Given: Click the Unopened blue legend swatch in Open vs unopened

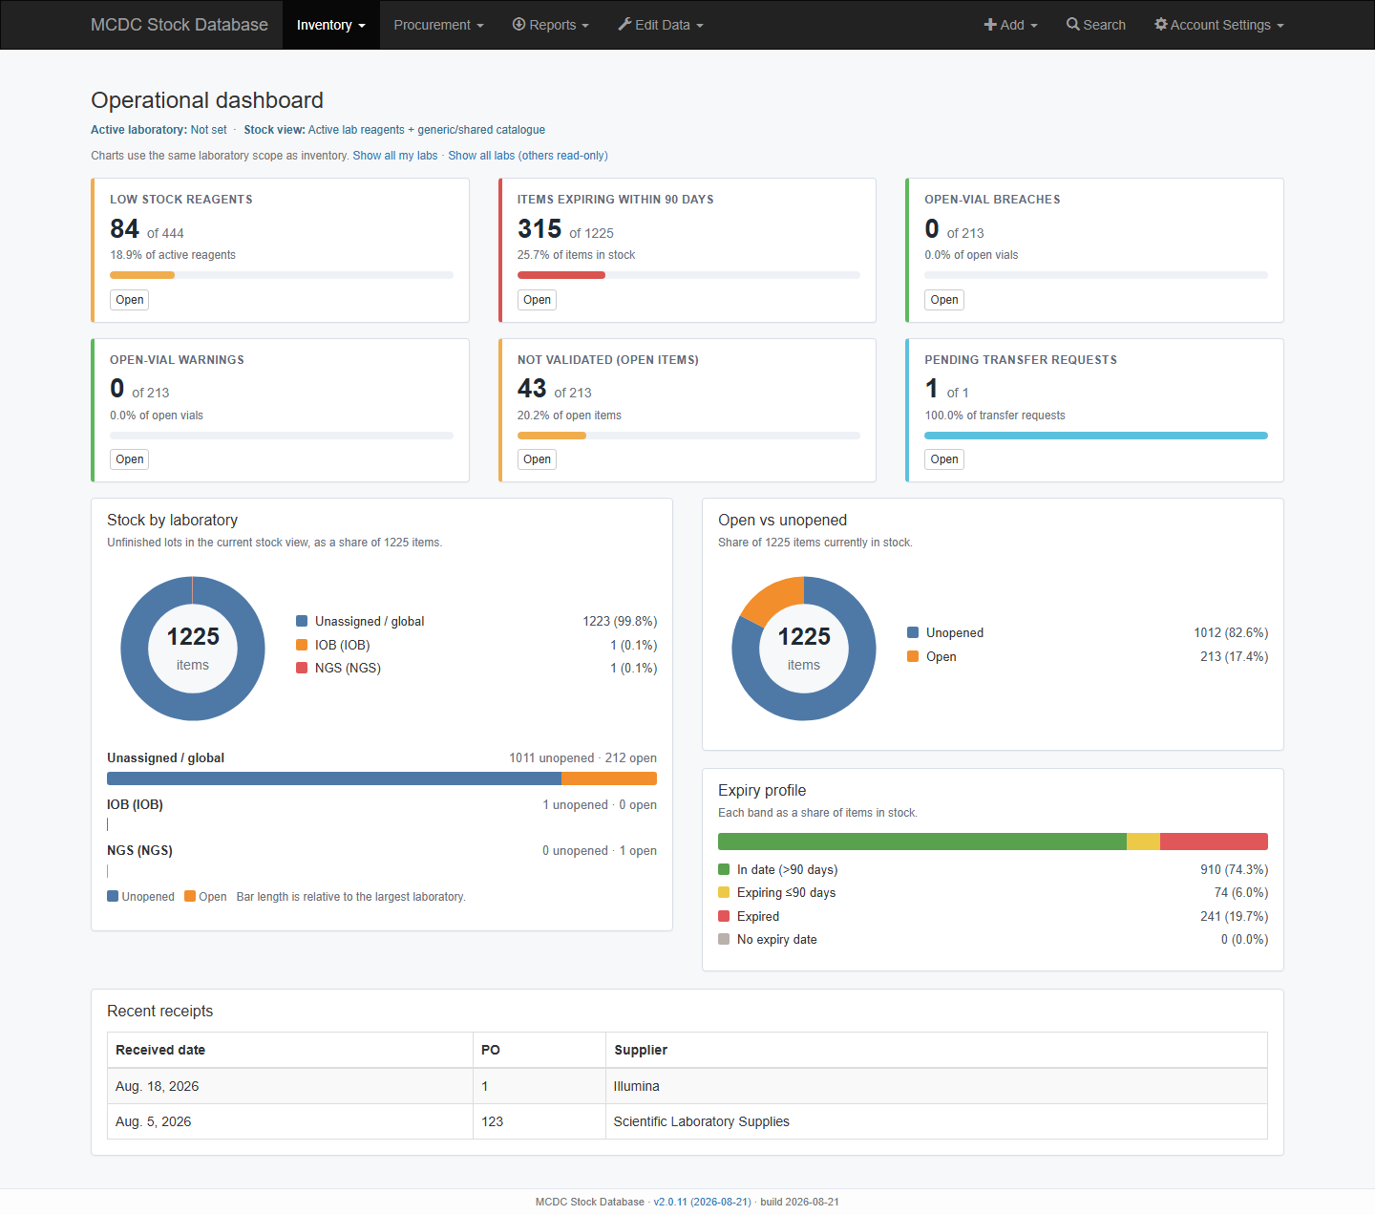Looking at the screenshot, I should tap(913, 632).
